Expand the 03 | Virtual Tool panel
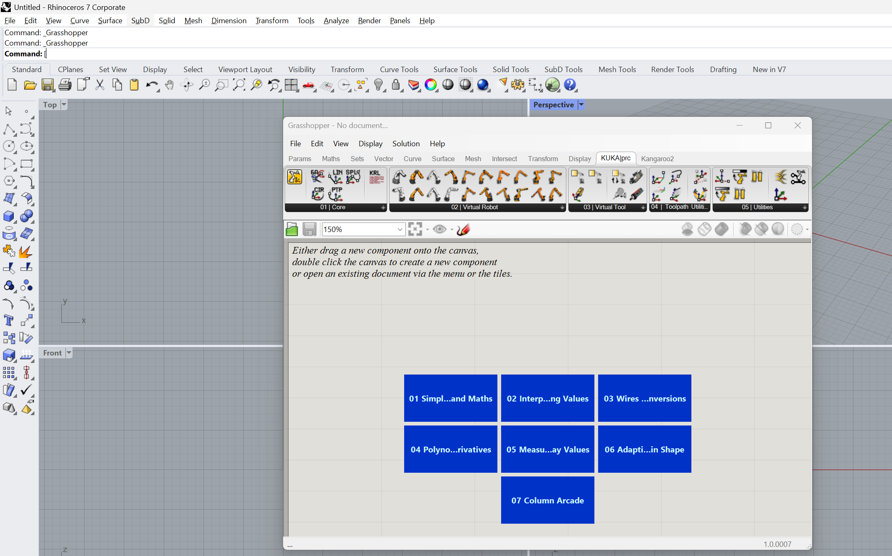 pos(643,207)
